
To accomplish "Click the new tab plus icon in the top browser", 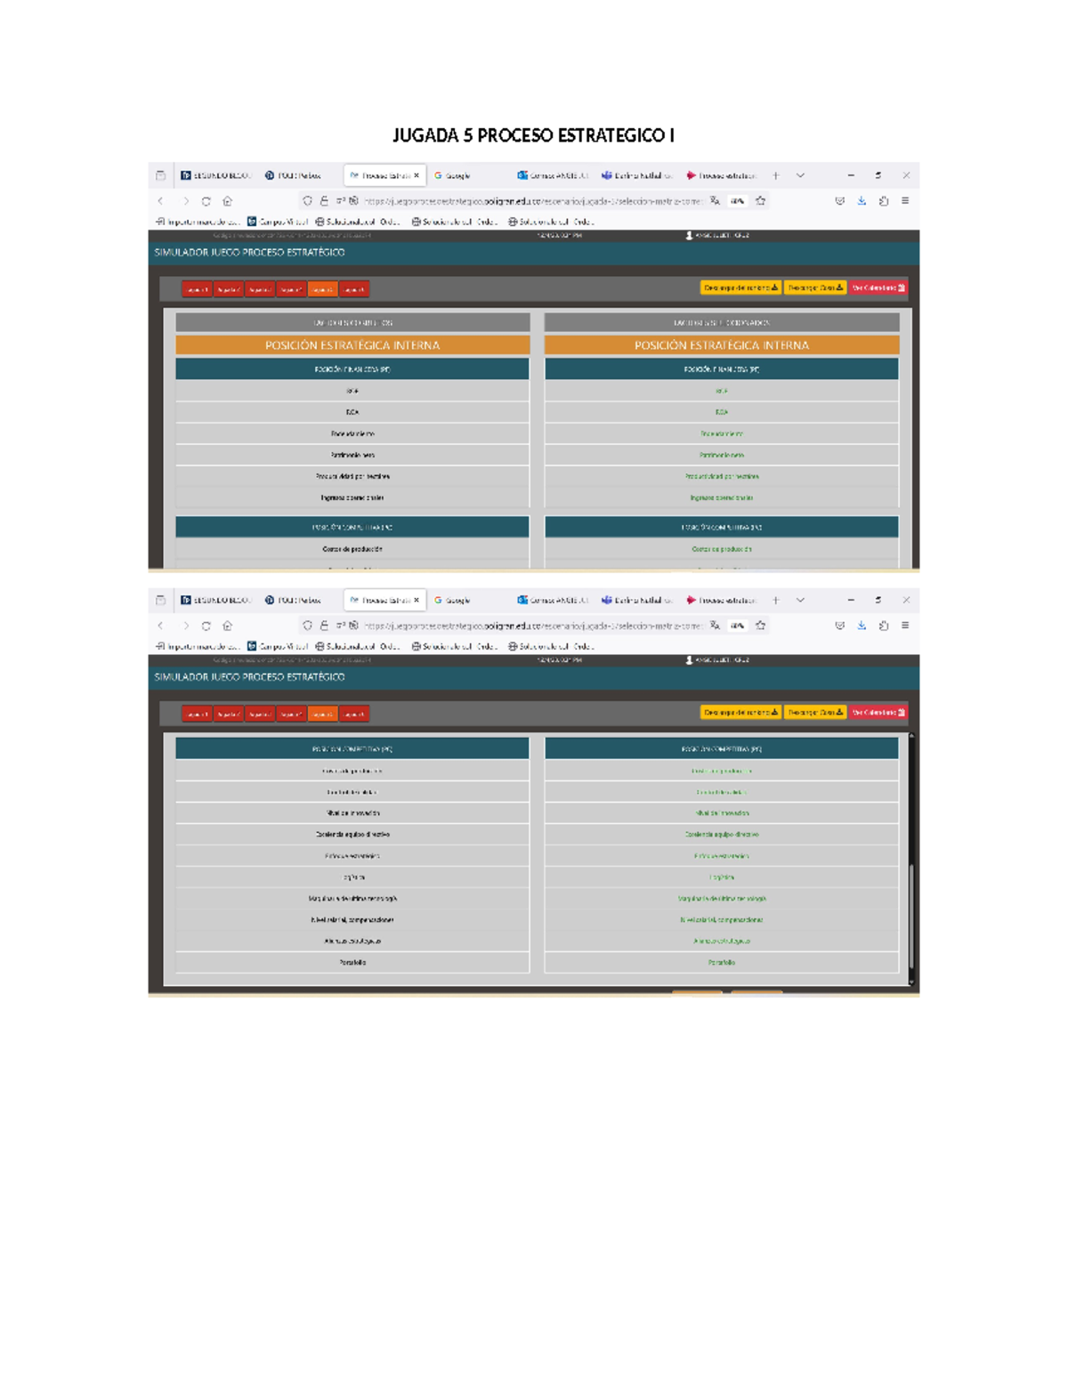I will coord(776,175).
